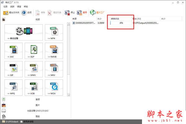Screen dimensions: 186x124
Task: Open the Skin (皮肤) menu
Action: 12,7
